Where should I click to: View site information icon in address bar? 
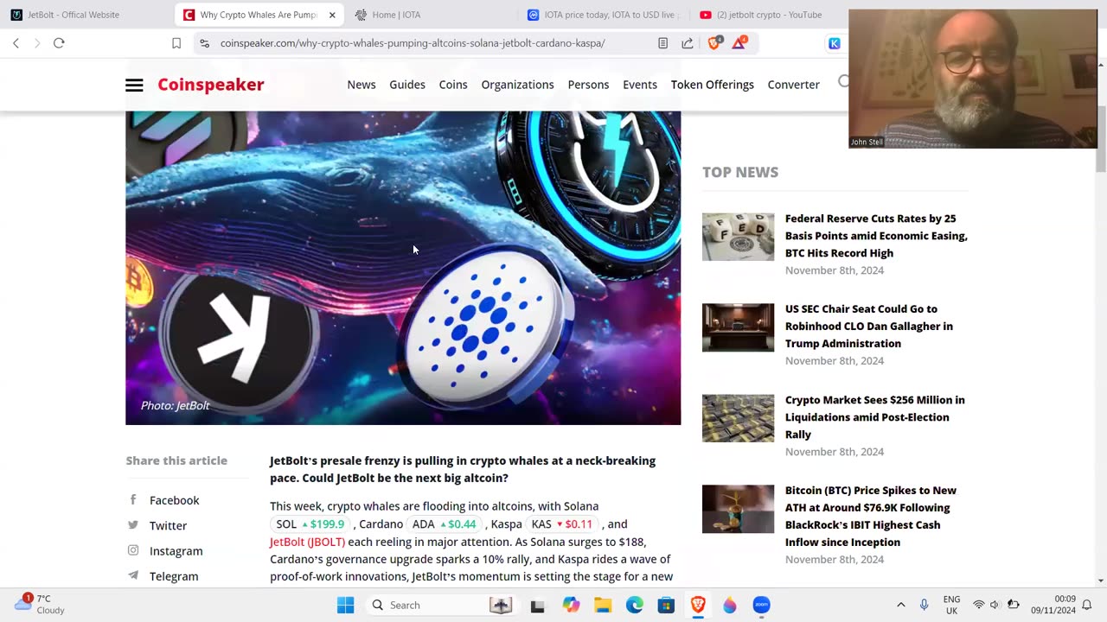click(x=204, y=43)
